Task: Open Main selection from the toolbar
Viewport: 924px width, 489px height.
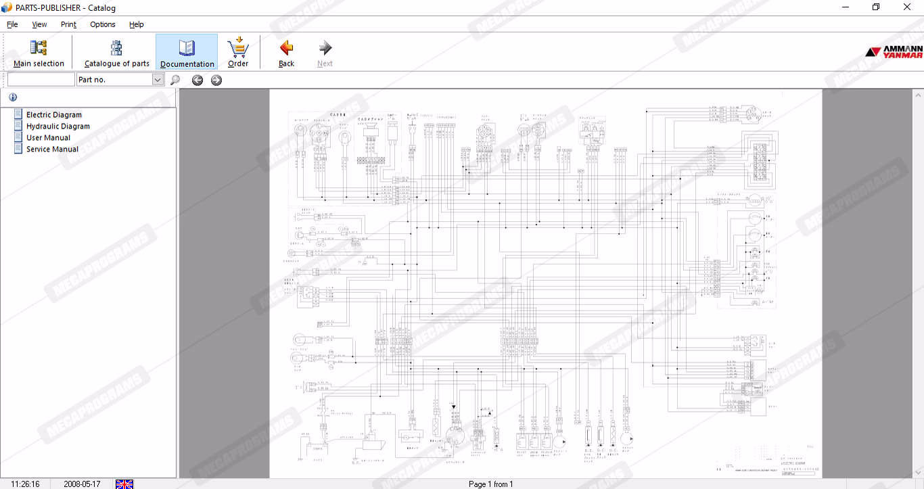Action: 39,53
